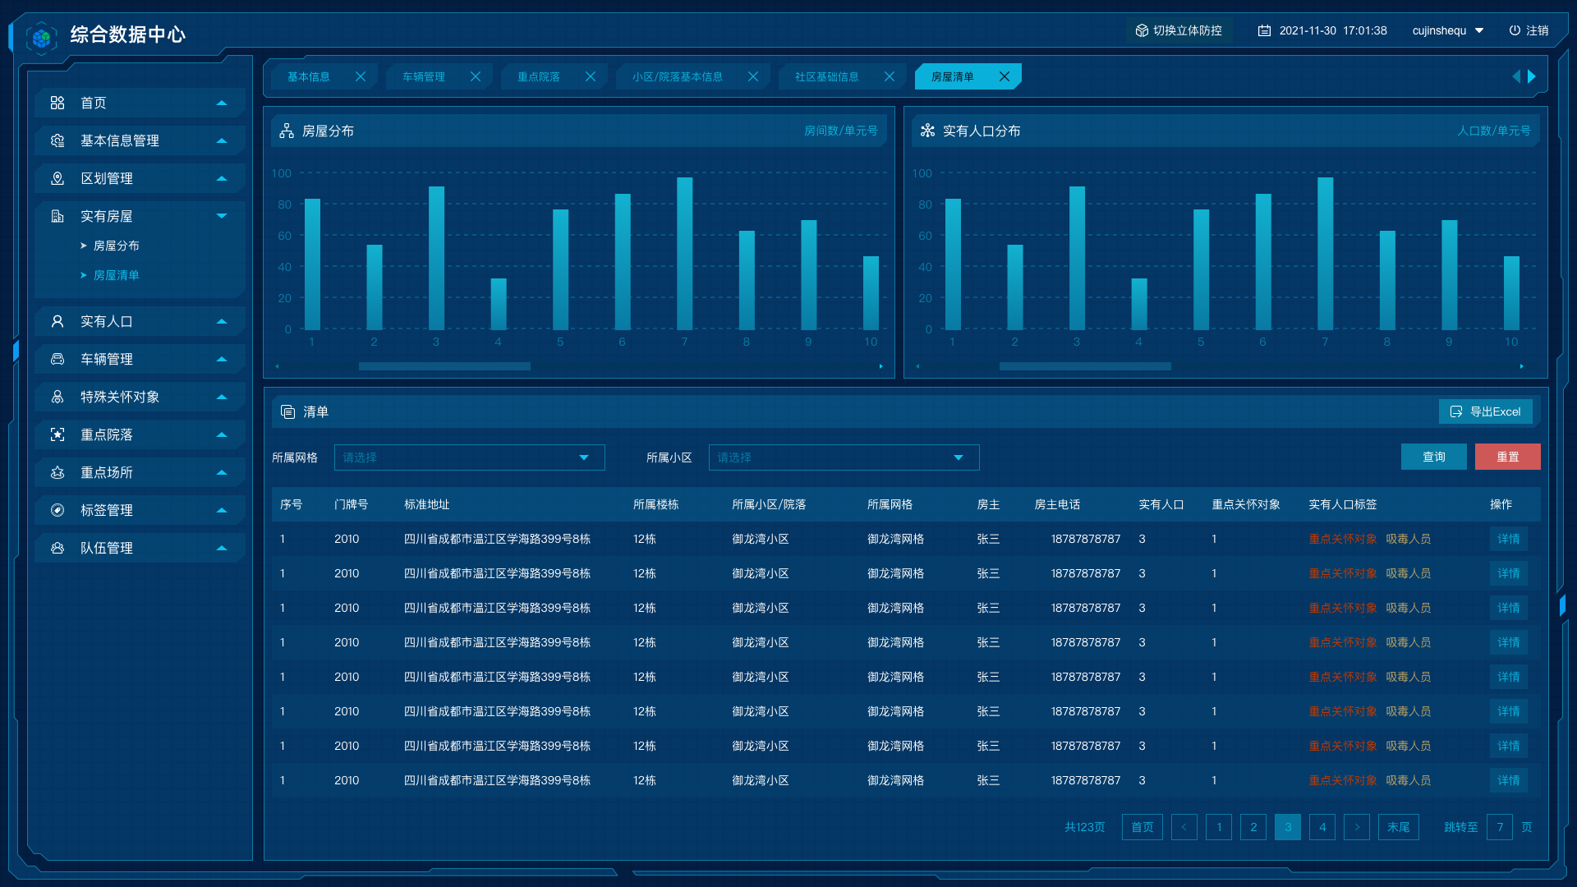Collapse the 实有房屋 menu arrow
Viewport: 1577px width, 887px height.
222,216
